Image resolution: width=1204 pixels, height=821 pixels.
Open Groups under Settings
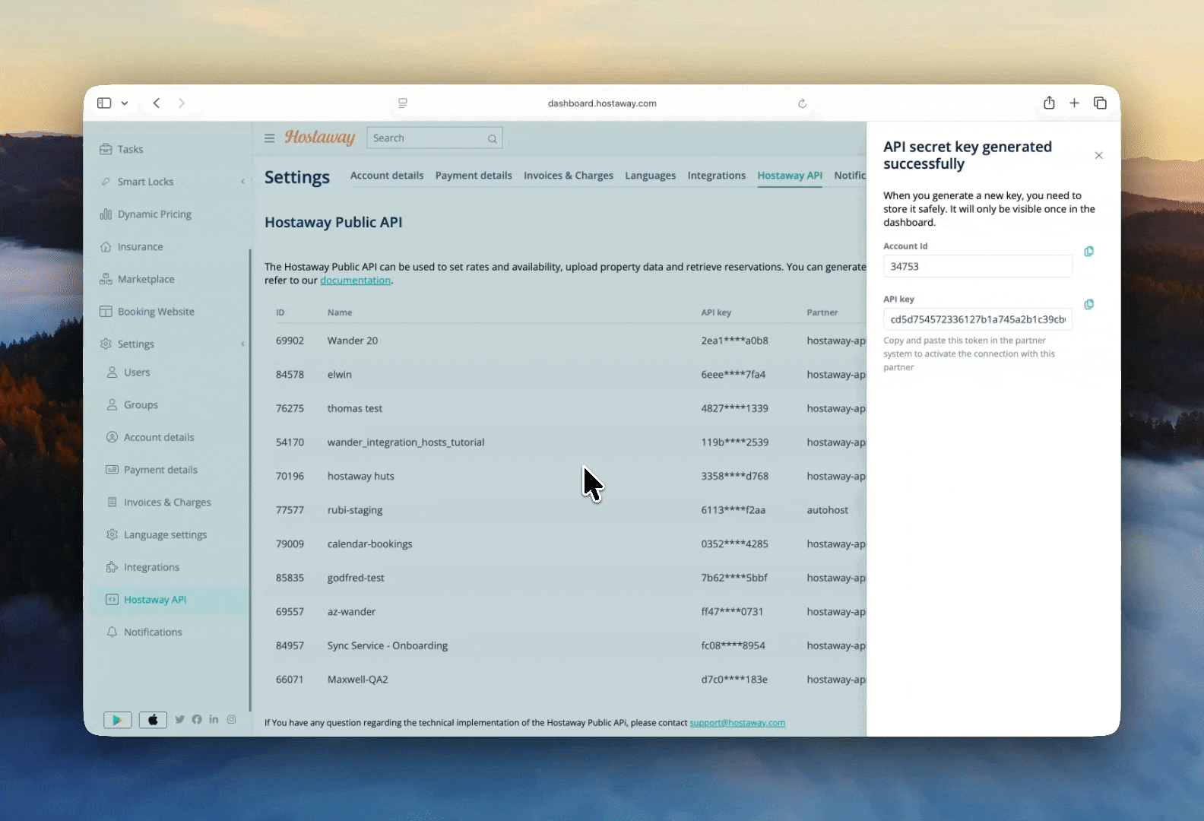(x=141, y=405)
